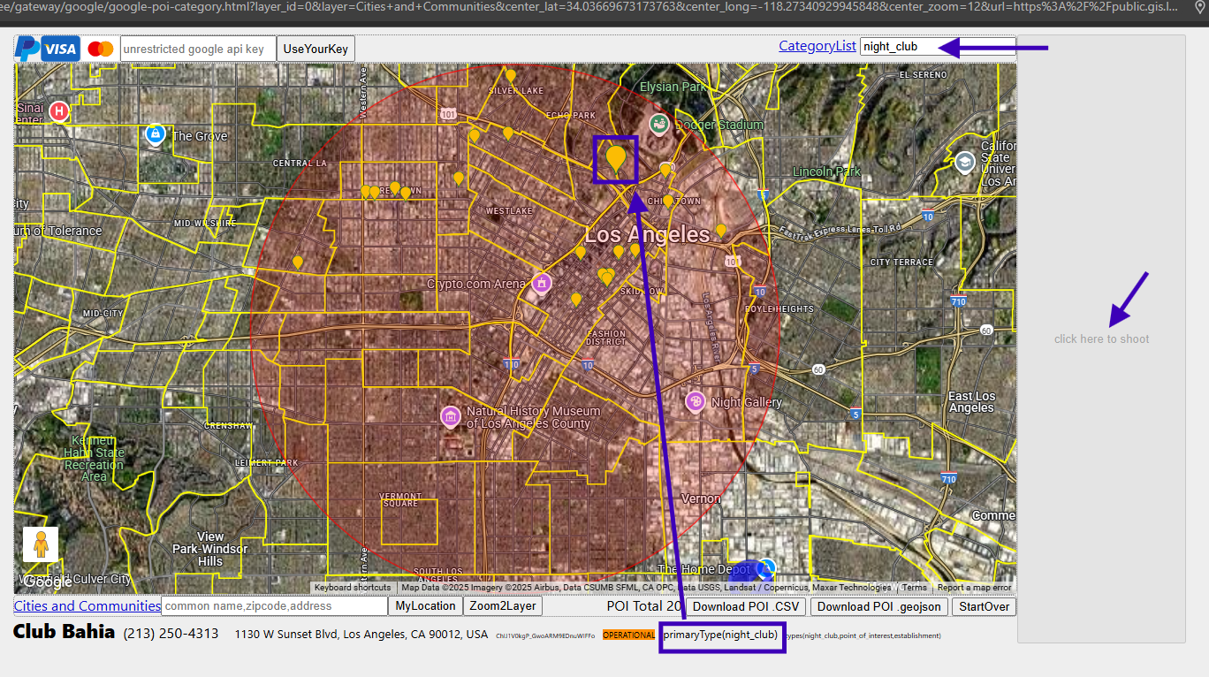Click the Vernon map label

[x=701, y=498]
